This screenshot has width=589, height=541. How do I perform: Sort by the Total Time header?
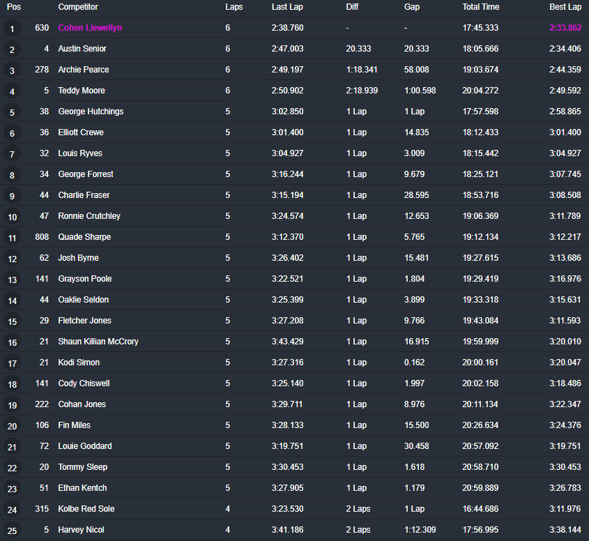click(x=480, y=7)
